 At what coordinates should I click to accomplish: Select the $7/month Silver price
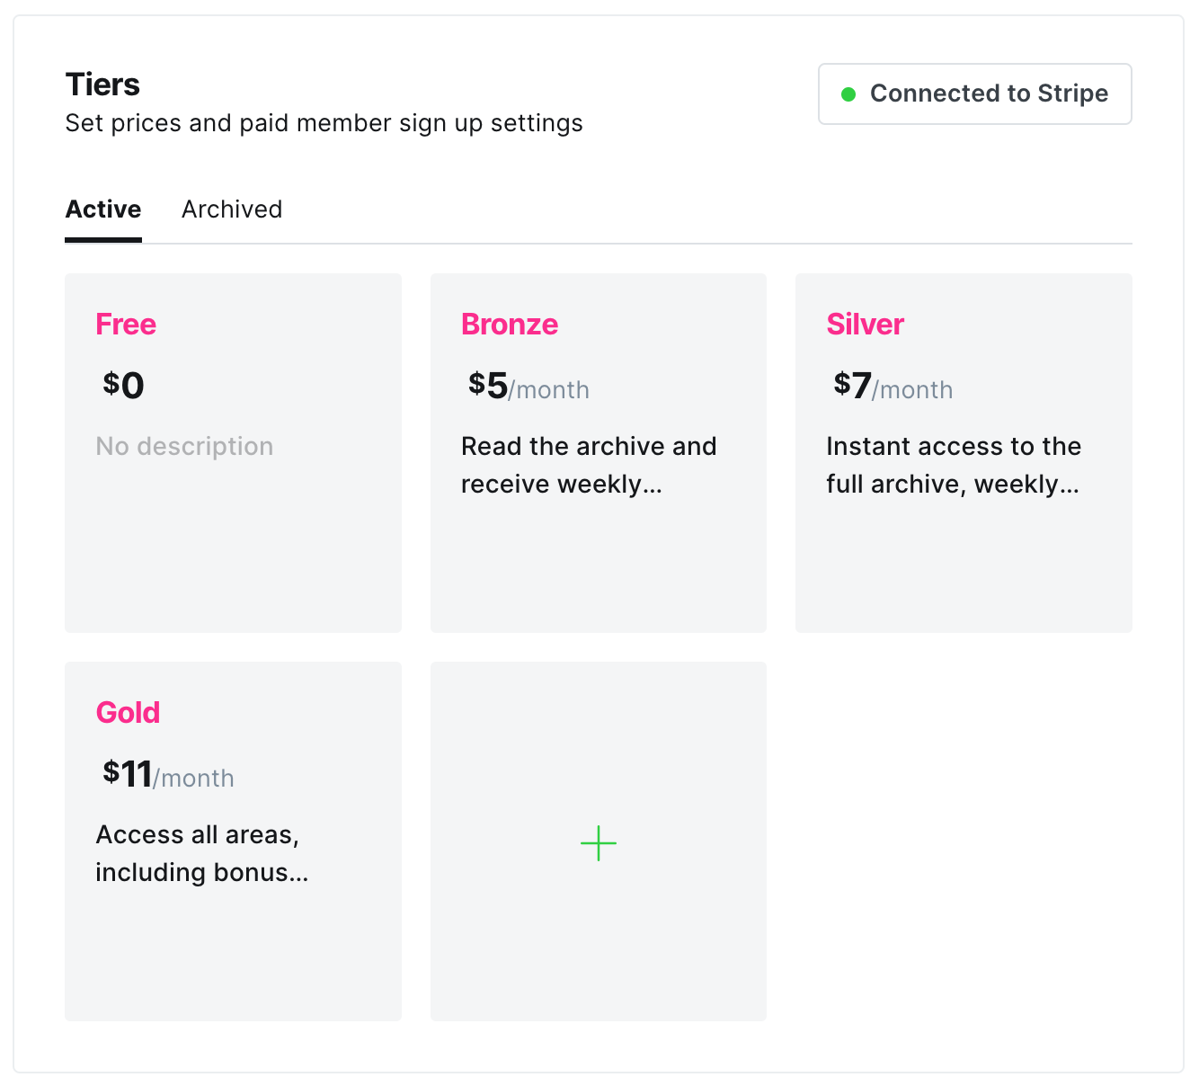click(x=892, y=387)
